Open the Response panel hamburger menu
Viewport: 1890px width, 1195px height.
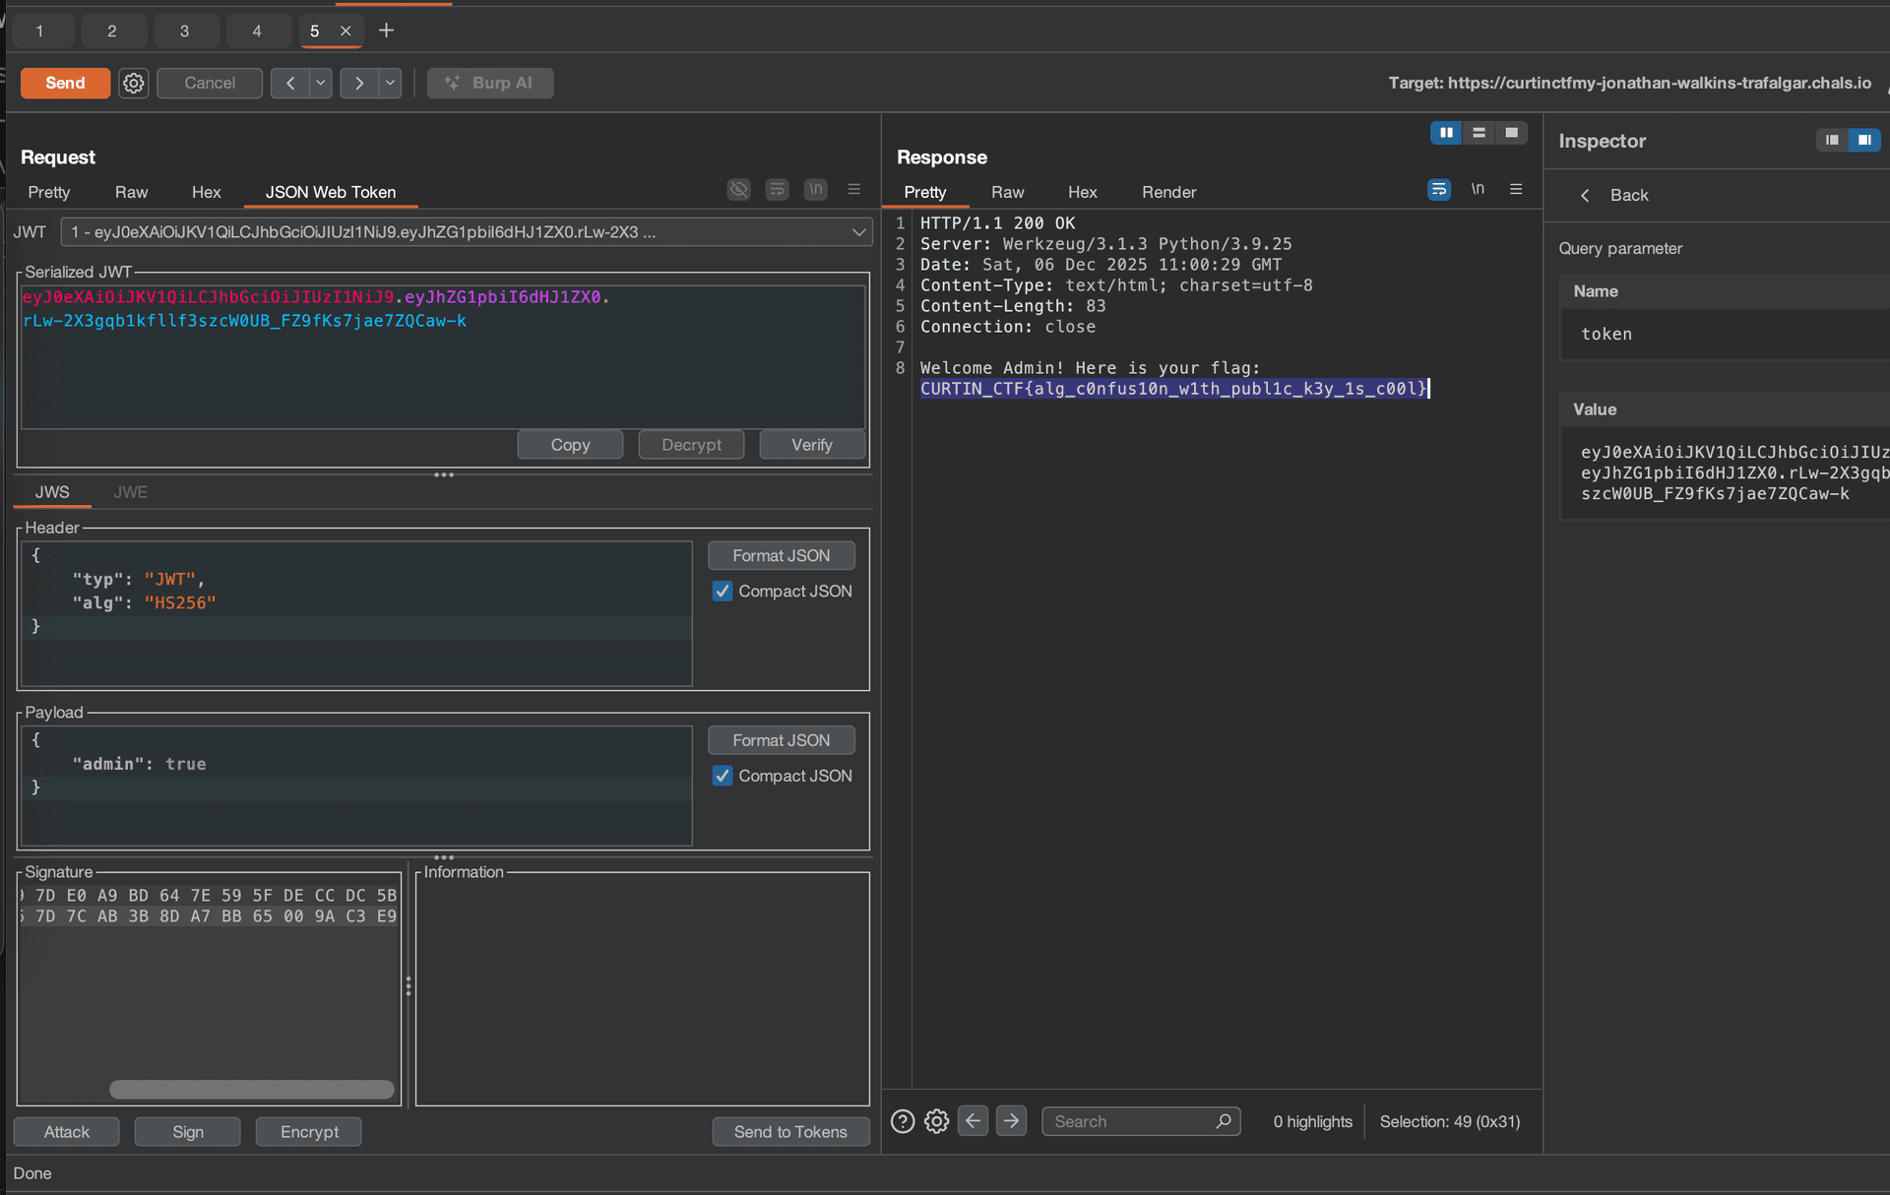[1516, 189]
